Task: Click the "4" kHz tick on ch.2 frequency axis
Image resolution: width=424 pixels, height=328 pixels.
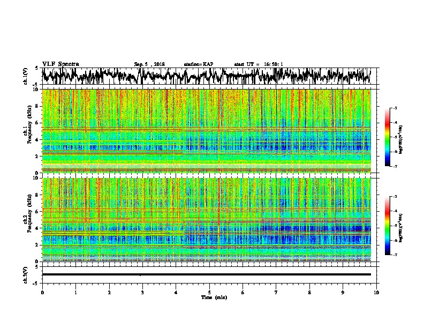Action: [x=37, y=228]
